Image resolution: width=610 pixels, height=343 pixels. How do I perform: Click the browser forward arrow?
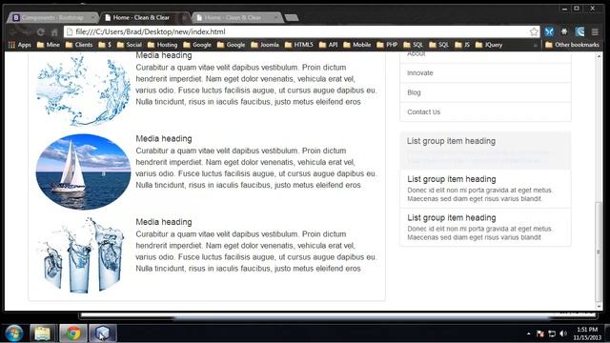[27, 32]
